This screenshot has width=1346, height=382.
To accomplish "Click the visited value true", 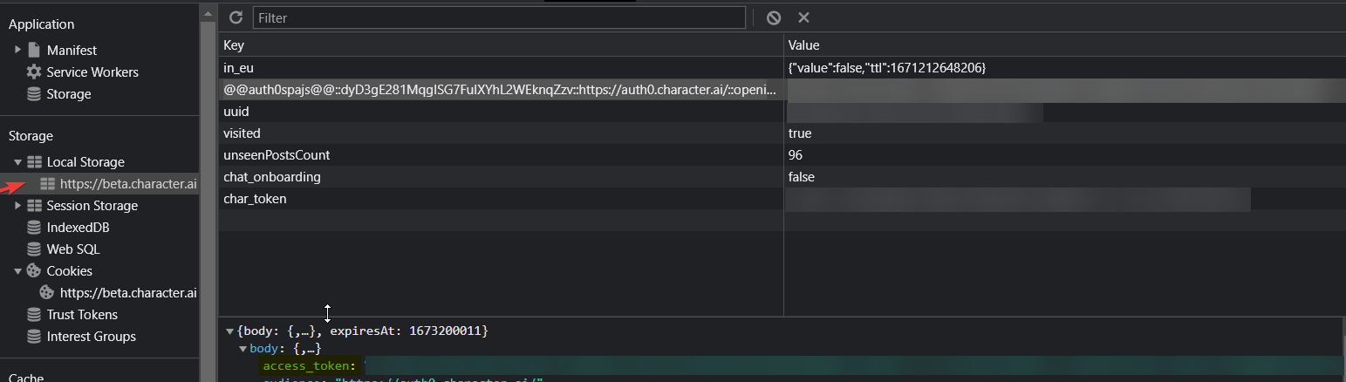I will 800,133.
